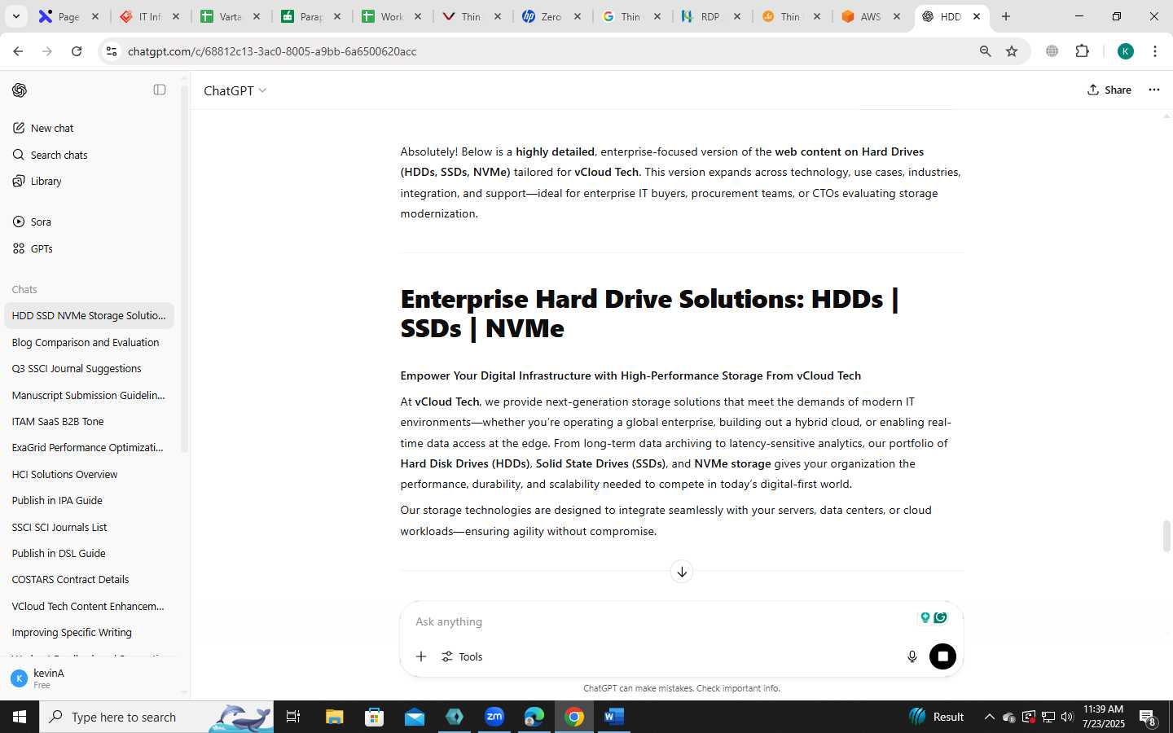Image resolution: width=1173 pixels, height=733 pixels.
Task: Open the tab search dropdown arrow
Action: click(15, 16)
